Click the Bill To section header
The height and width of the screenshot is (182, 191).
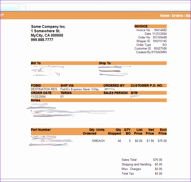pos(36,63)
